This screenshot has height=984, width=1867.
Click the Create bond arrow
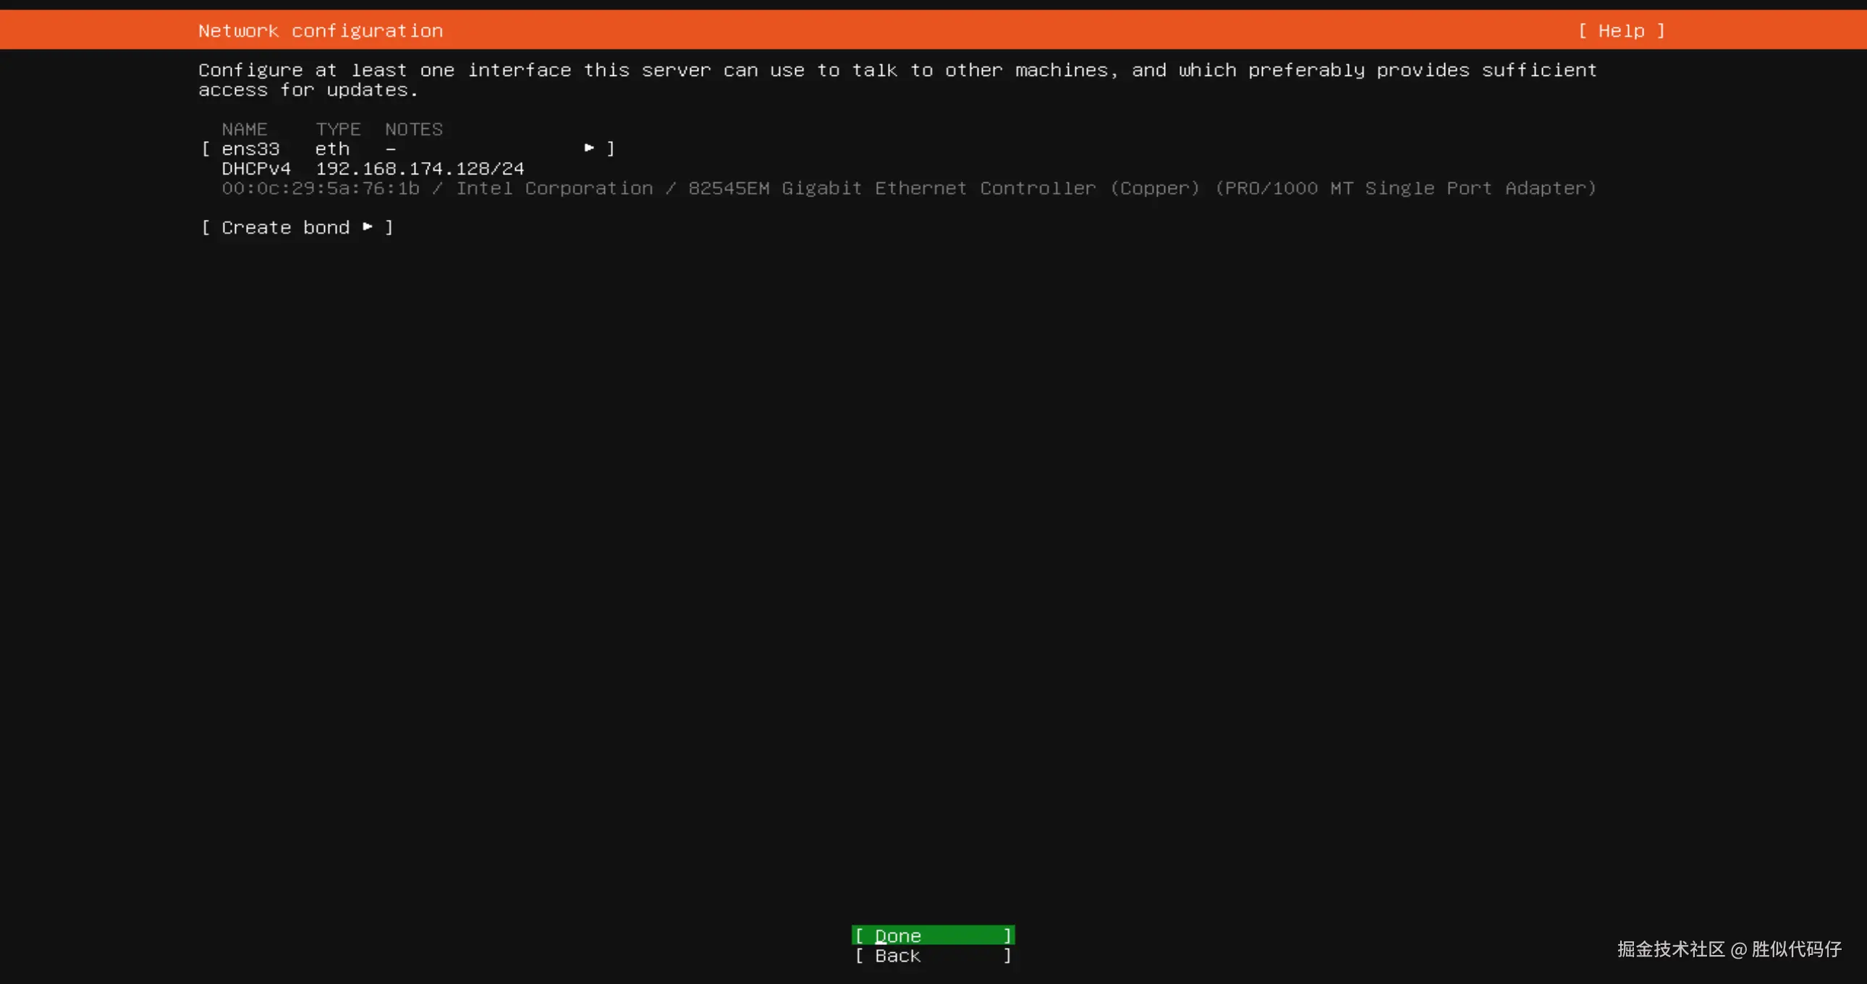(368, 226)
